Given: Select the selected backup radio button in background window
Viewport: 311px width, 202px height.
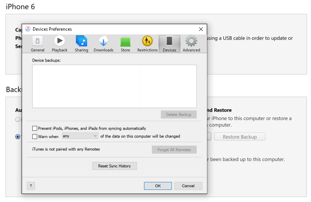Looking at the screenshot, I should pyautogui.click(x=18, y=137).
